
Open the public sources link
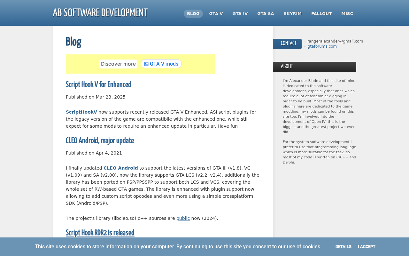coord(183,218)
